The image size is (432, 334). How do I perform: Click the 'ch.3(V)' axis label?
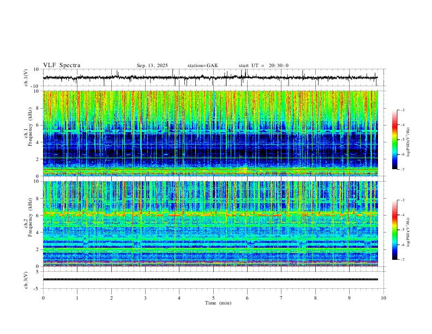pos(26,281)
